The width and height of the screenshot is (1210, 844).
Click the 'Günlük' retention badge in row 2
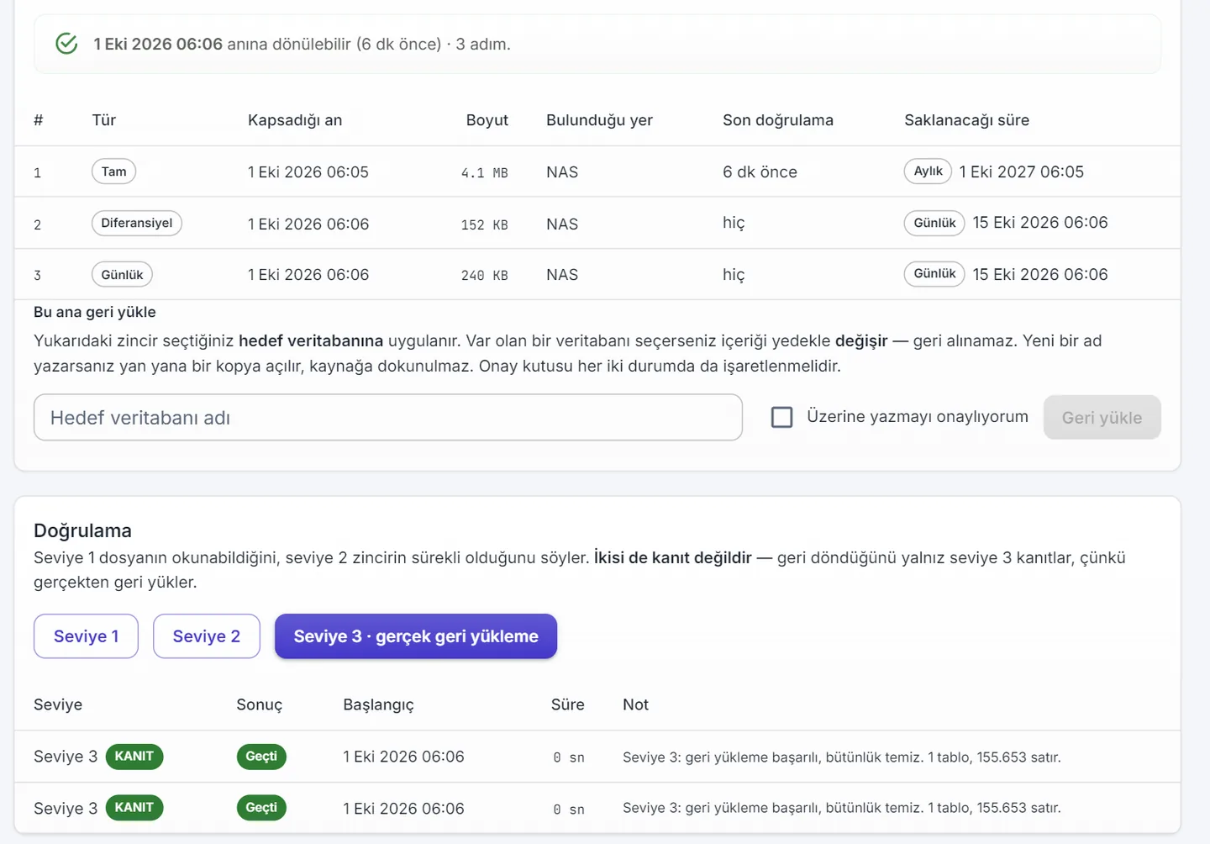934,223
